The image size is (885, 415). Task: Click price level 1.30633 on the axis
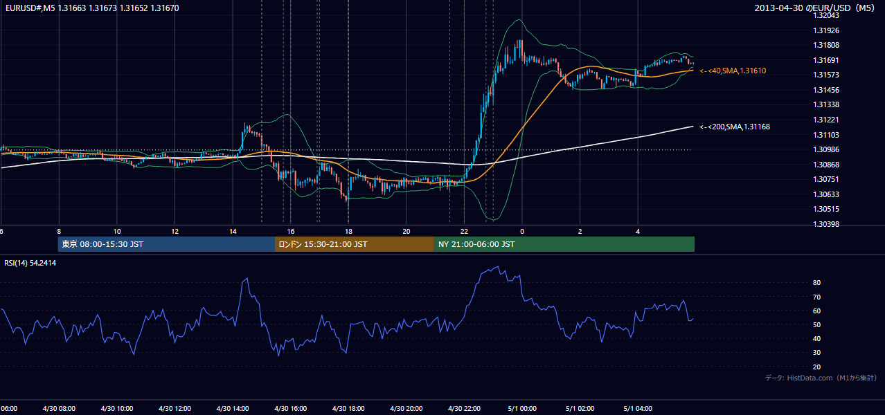826,194
